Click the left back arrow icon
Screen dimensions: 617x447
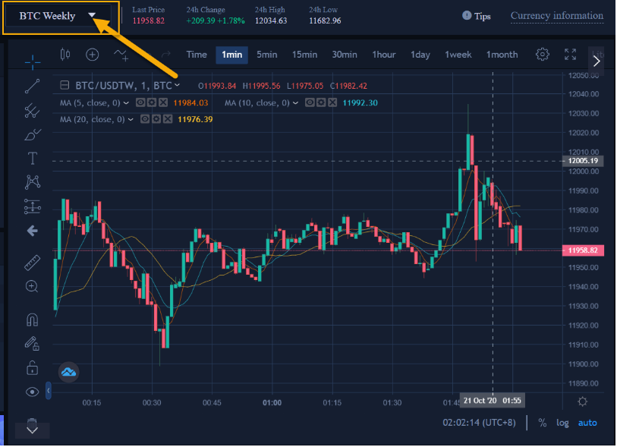tap(33, 231)
